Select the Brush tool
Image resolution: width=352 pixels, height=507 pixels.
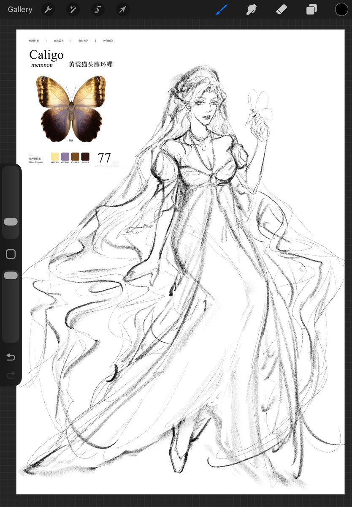click(221, 9)
